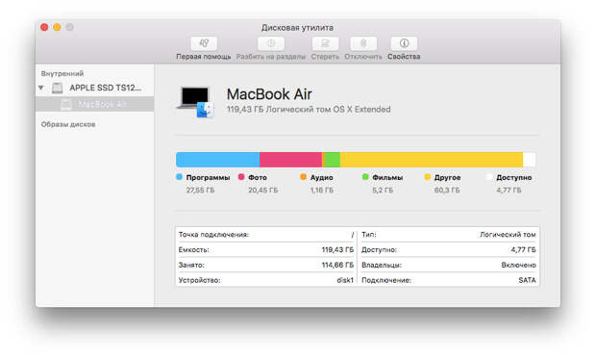Collapse the APPLE SSD disclosure triangle
The width and height of the screenshot is (596, 358).
(x=41, y=88)
